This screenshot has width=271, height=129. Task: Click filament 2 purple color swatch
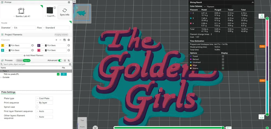pyautogui.click(x=39, y=45)
